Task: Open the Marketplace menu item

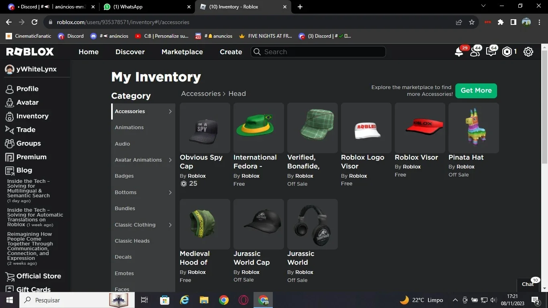Action: click(182, 52)
